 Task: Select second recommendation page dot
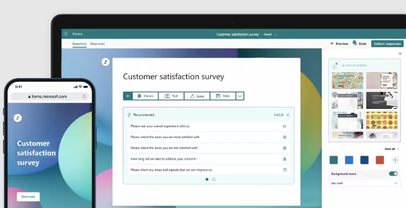coord(214,179)
